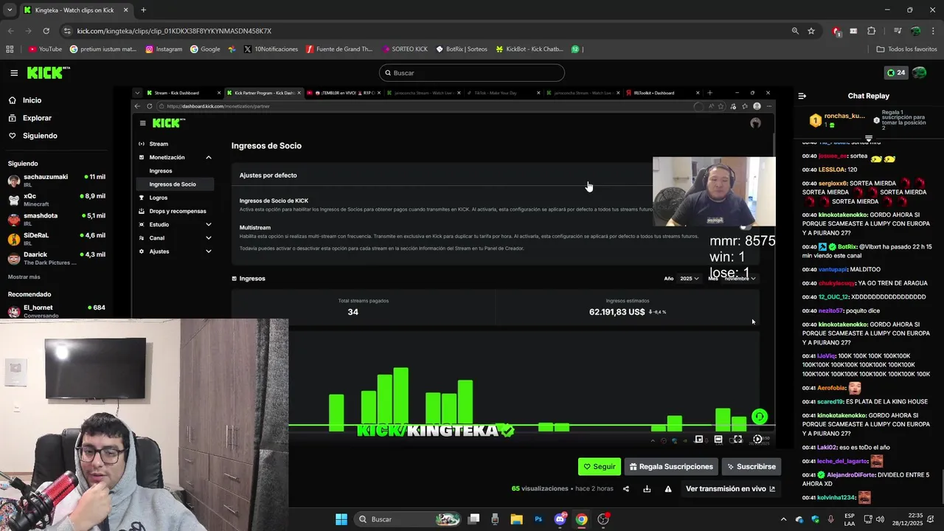Image resolution: width=944 pixels, height=531 pixels.
Task: Open KickBot bookmark
Action: point(530,49)
